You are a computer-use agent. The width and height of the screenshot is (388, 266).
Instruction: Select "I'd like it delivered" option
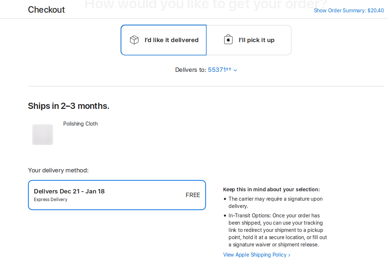[171, 40]
